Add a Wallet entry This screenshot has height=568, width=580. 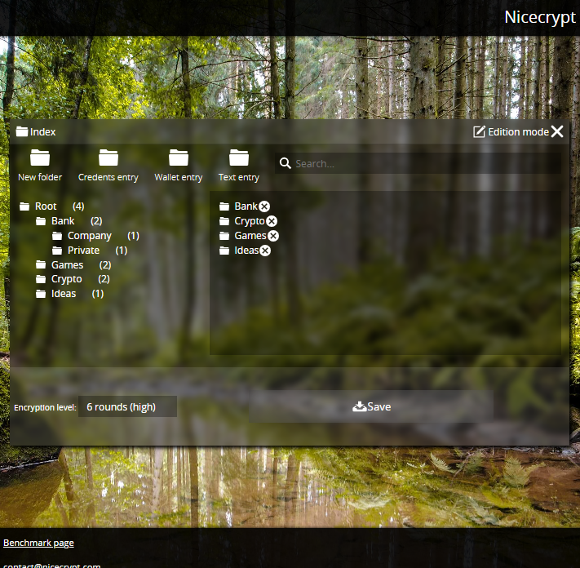point(179,158)
